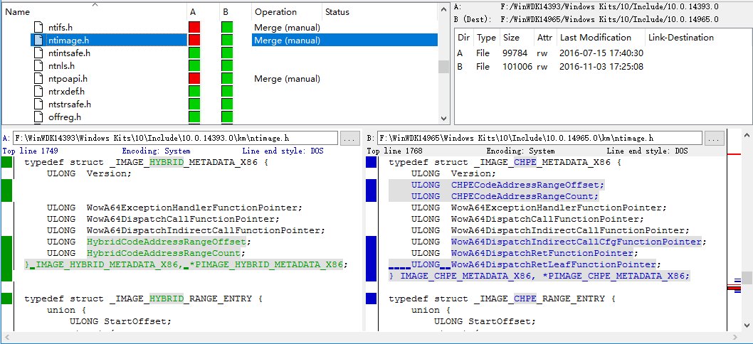Viewport: 753px width, 344px height.
Task: Select the ntpoapi.h file icon
Action: tap(38, 79)
